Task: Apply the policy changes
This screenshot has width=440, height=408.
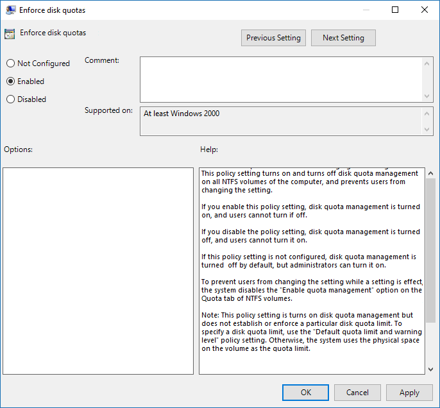Action: point(409,393)
